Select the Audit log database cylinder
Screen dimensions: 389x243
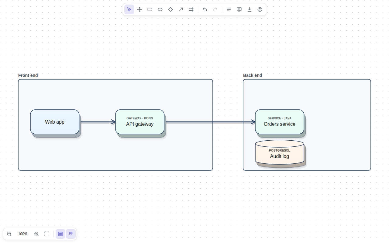(x=280, y=152)
